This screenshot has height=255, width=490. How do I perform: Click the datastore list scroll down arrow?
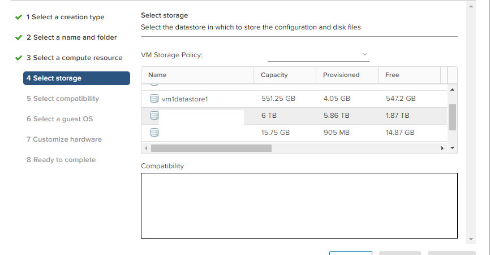452,148
